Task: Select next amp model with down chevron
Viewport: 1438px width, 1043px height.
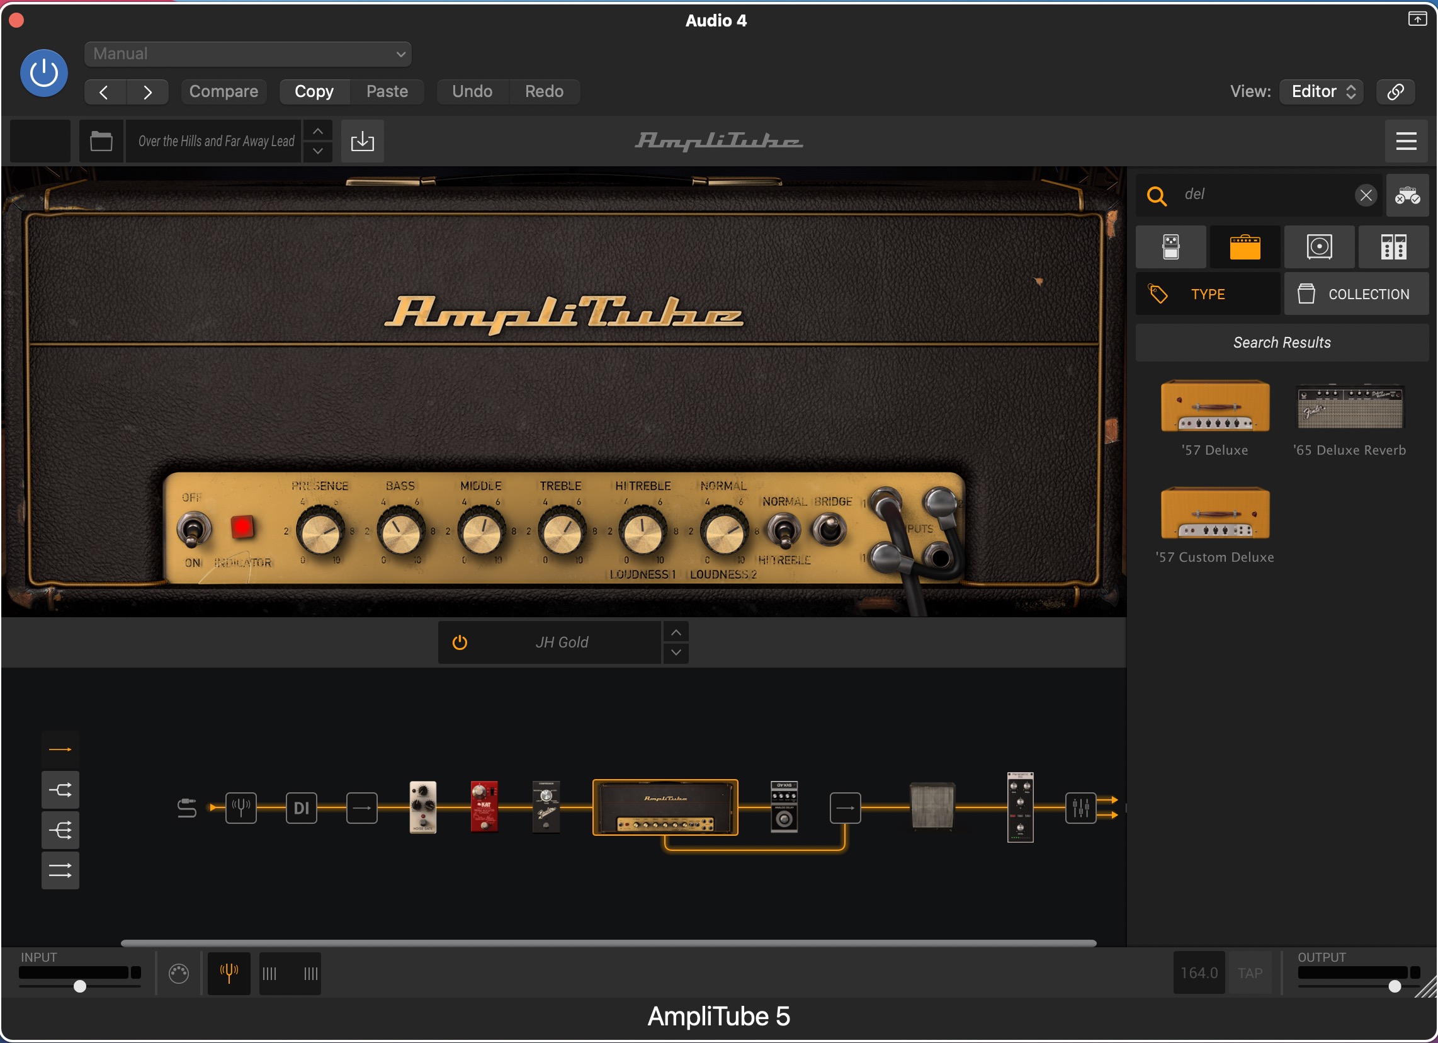Action: (x=676, y=653)
